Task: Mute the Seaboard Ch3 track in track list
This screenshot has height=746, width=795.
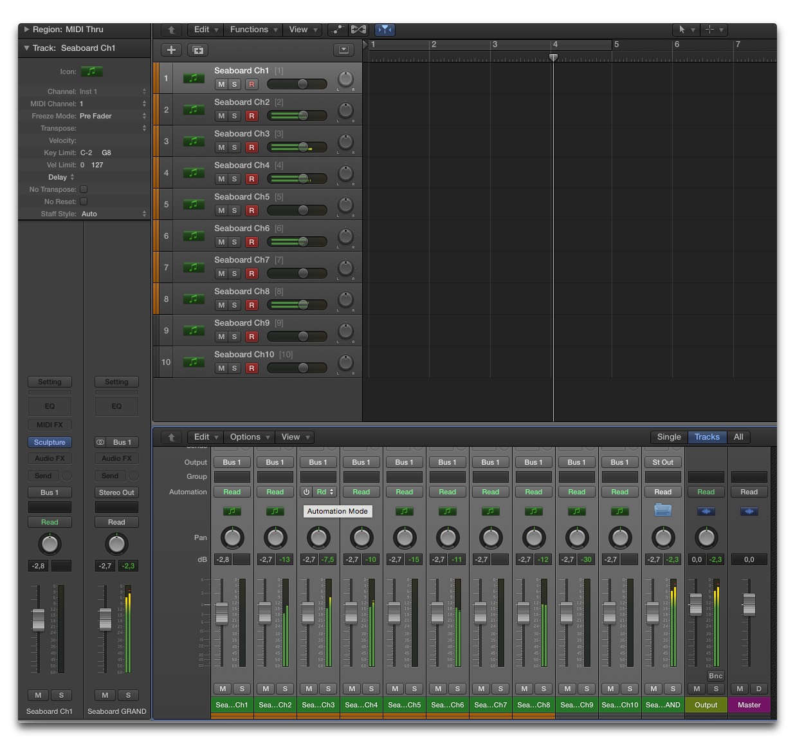Action: point(221,147)
